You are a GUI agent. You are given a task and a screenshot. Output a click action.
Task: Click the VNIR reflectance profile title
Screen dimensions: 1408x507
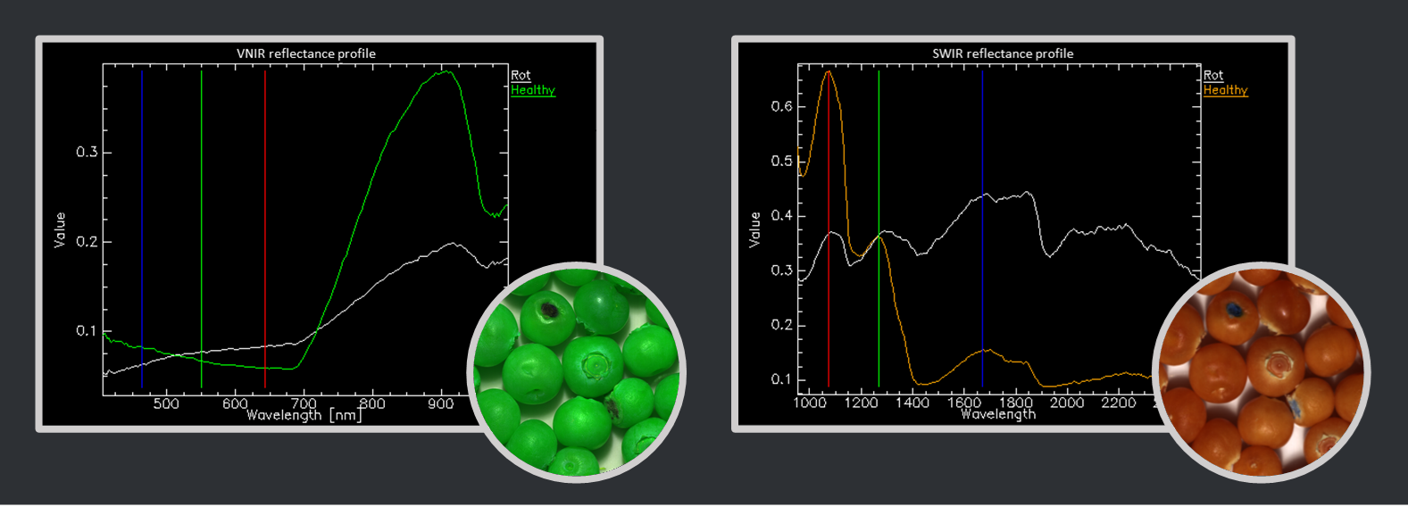pos(305,54)
